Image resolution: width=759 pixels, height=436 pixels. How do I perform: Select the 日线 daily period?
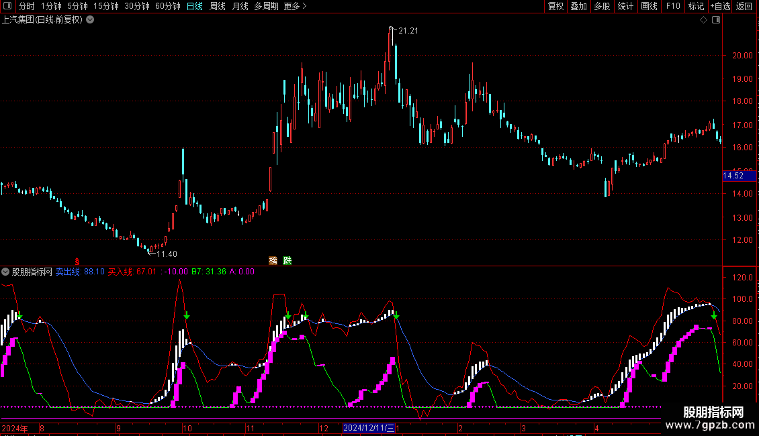click(x=195, y=6)
